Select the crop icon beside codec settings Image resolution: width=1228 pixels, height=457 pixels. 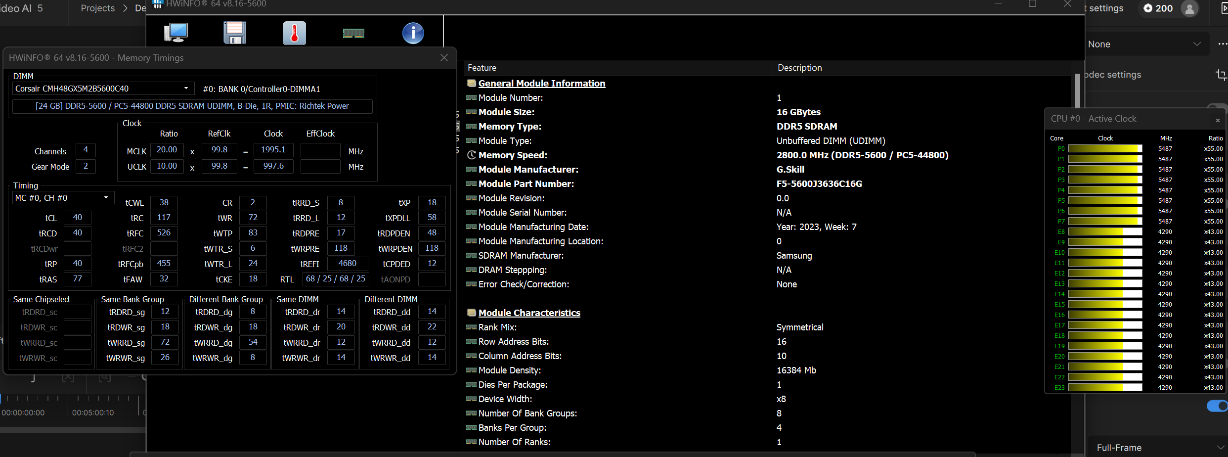pyautogui.click(x=1221, y=75)
